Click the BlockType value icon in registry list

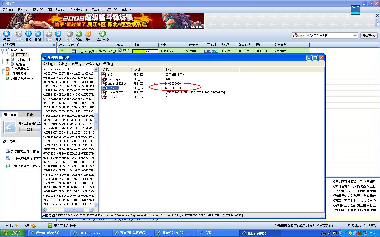point(103,79)
